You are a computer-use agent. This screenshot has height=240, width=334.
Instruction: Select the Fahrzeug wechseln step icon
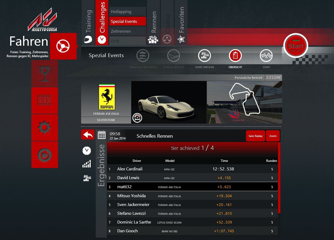click(x=143, y=56)
